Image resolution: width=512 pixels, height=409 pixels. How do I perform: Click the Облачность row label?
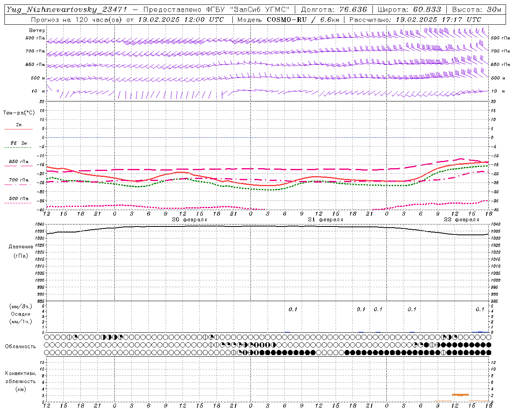20,346
